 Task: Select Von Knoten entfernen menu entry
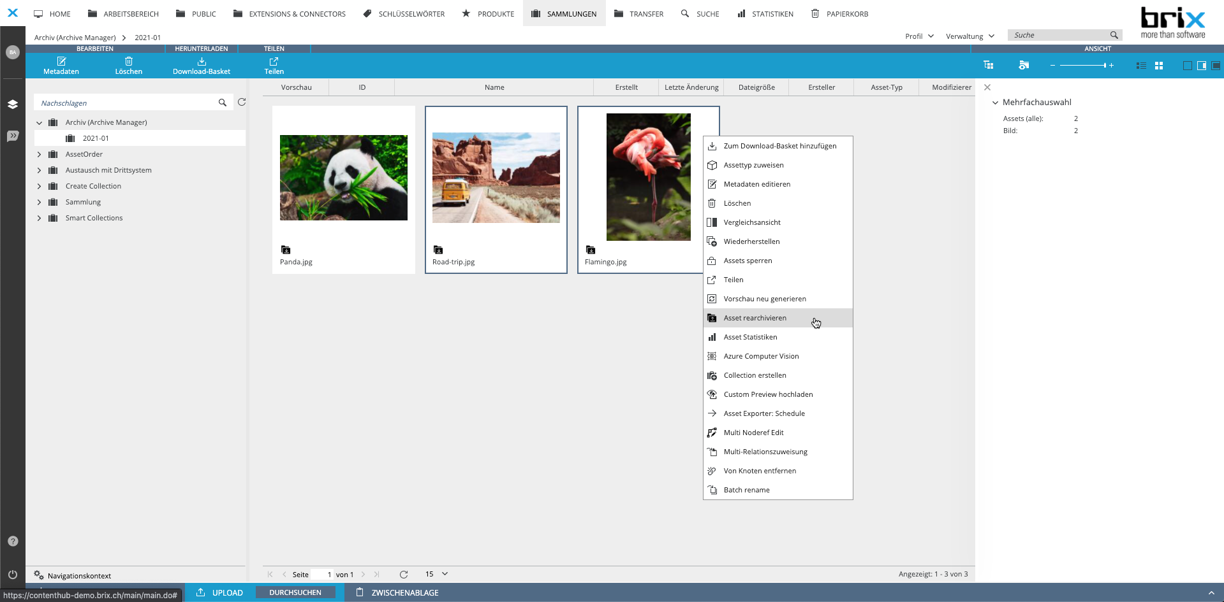(x=778, y=471)
